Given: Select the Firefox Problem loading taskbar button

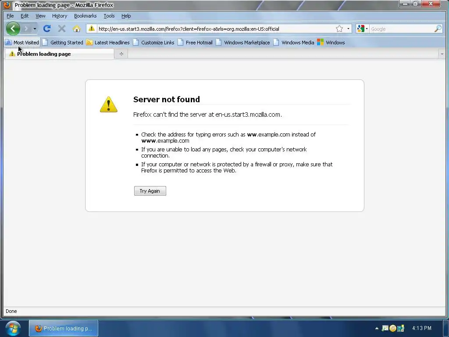Looking at the screenshot, I should [x=64, y=328].
